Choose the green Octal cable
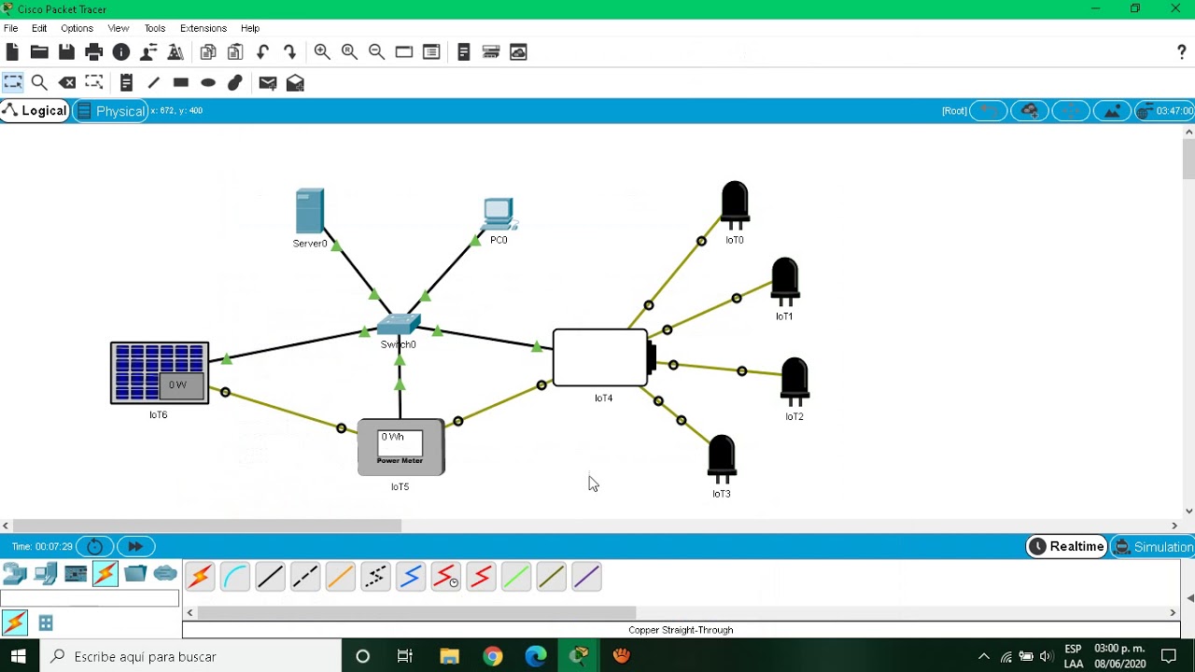The image size is (1195, 672). pyautogui.click(x=516, y=578)
